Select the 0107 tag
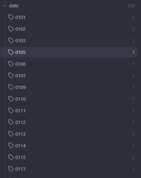Viewport: 141px width, 178px height. pos(69,76)
